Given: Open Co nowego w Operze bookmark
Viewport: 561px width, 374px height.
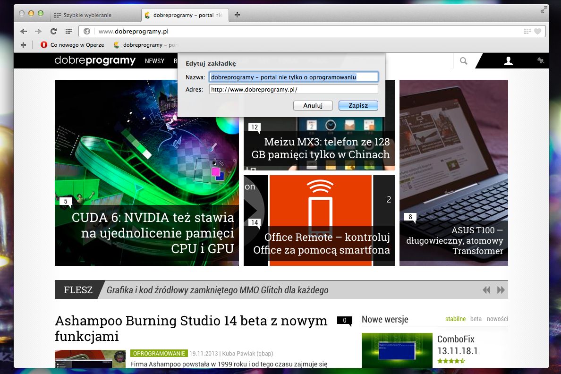Looking at the screenshot, I should (x=73, y=45).
